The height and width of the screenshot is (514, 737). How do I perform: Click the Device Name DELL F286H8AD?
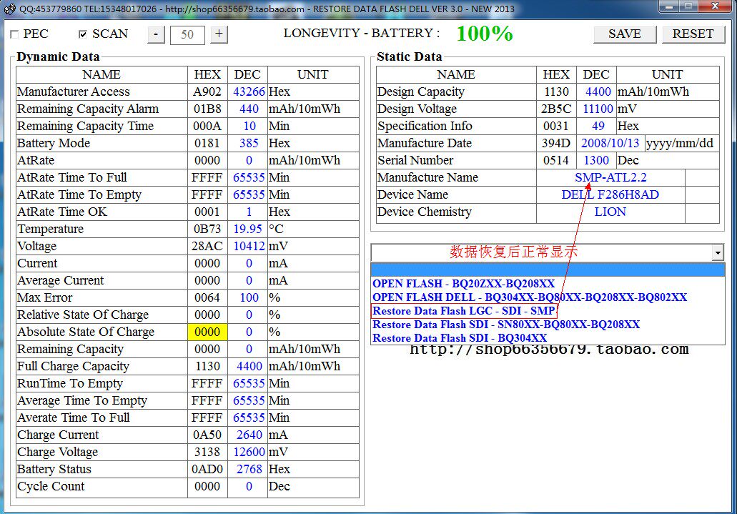click(x=610, y=194)
